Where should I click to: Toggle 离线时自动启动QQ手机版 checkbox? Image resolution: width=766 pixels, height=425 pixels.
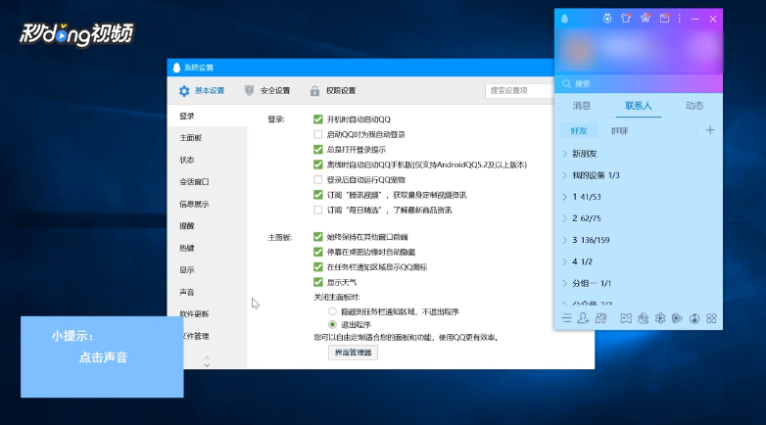(x=318, y=165)
